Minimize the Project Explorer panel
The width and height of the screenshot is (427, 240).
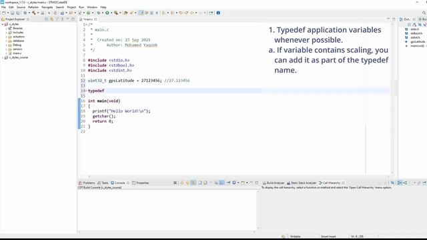pyautogui.click(x=68, y=19)
